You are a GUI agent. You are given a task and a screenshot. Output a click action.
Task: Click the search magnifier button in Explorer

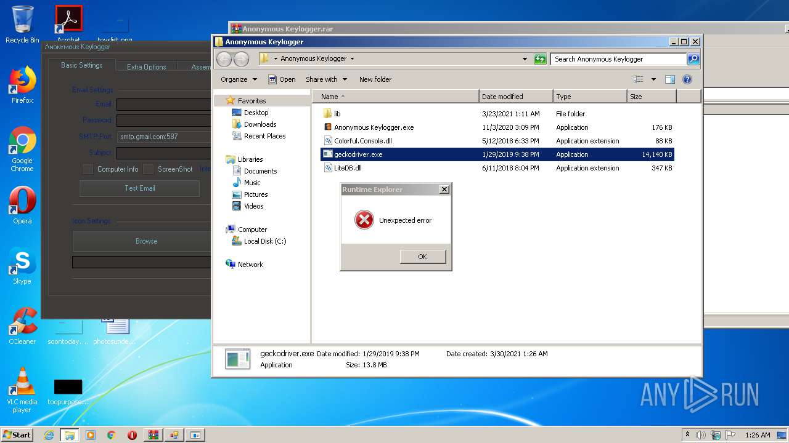[x=693, y=59]
